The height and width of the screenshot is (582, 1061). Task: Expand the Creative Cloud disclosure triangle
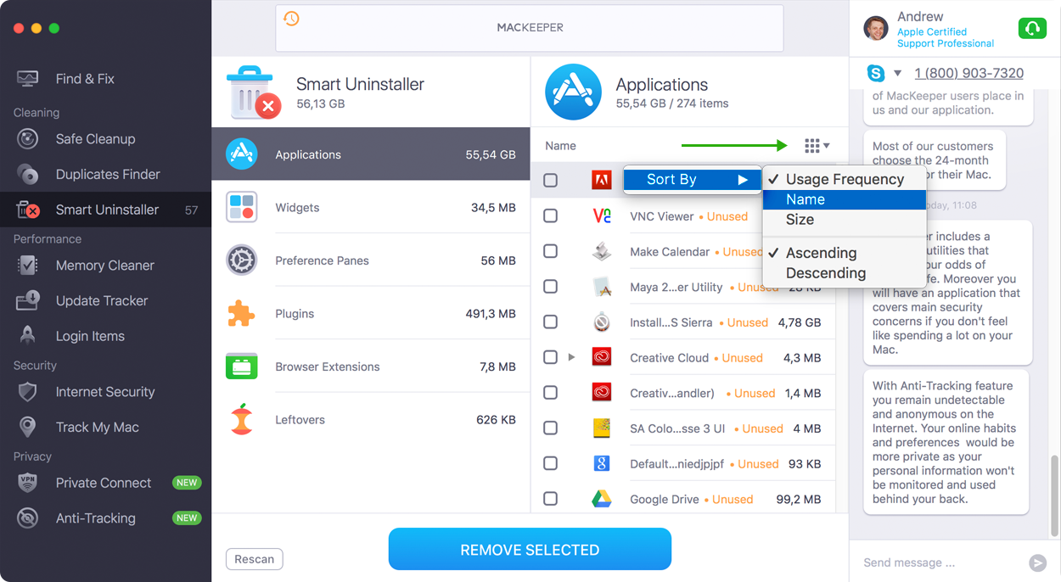coord(571,357)
